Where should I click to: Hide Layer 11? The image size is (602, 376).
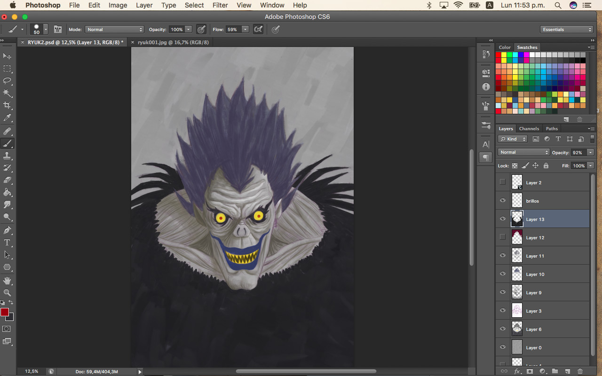tap(503, 256)
